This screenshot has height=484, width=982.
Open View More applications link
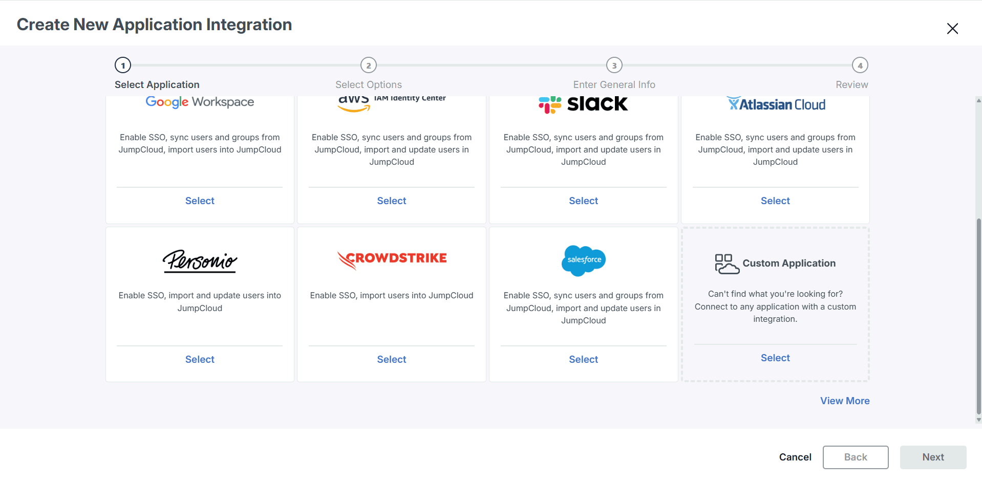[845, 401]
